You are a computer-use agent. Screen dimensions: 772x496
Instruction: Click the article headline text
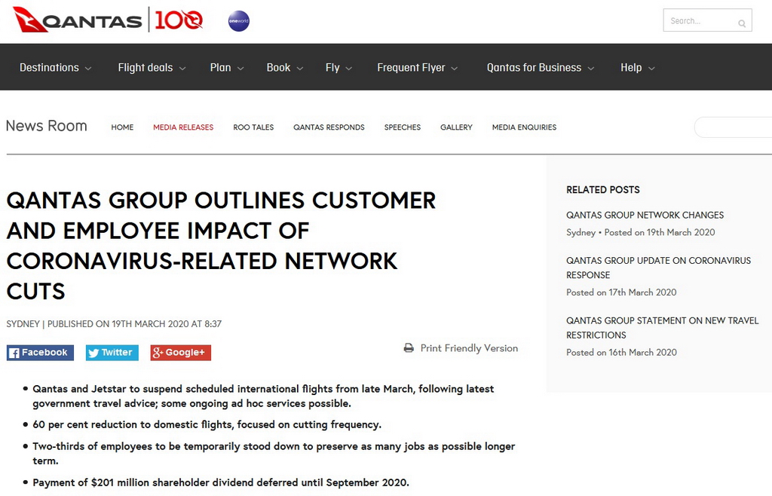221,246
